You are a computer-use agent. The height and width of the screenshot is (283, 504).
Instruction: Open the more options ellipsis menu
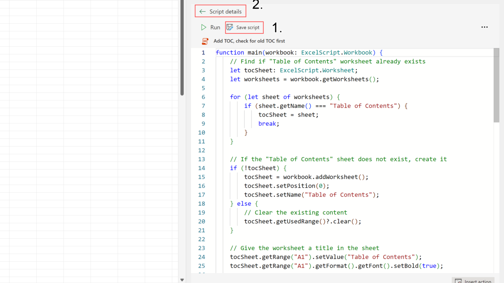484,27
